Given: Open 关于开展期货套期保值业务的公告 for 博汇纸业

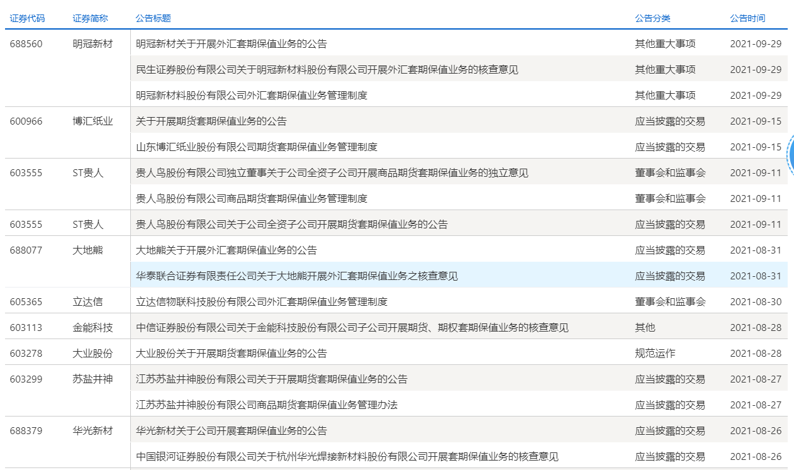Looking at the screenshot, I should pos(211,121).
